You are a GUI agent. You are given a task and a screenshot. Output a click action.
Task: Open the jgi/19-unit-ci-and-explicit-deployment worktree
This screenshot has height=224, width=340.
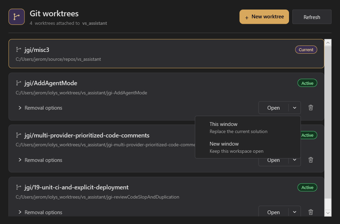click(273, 212)
